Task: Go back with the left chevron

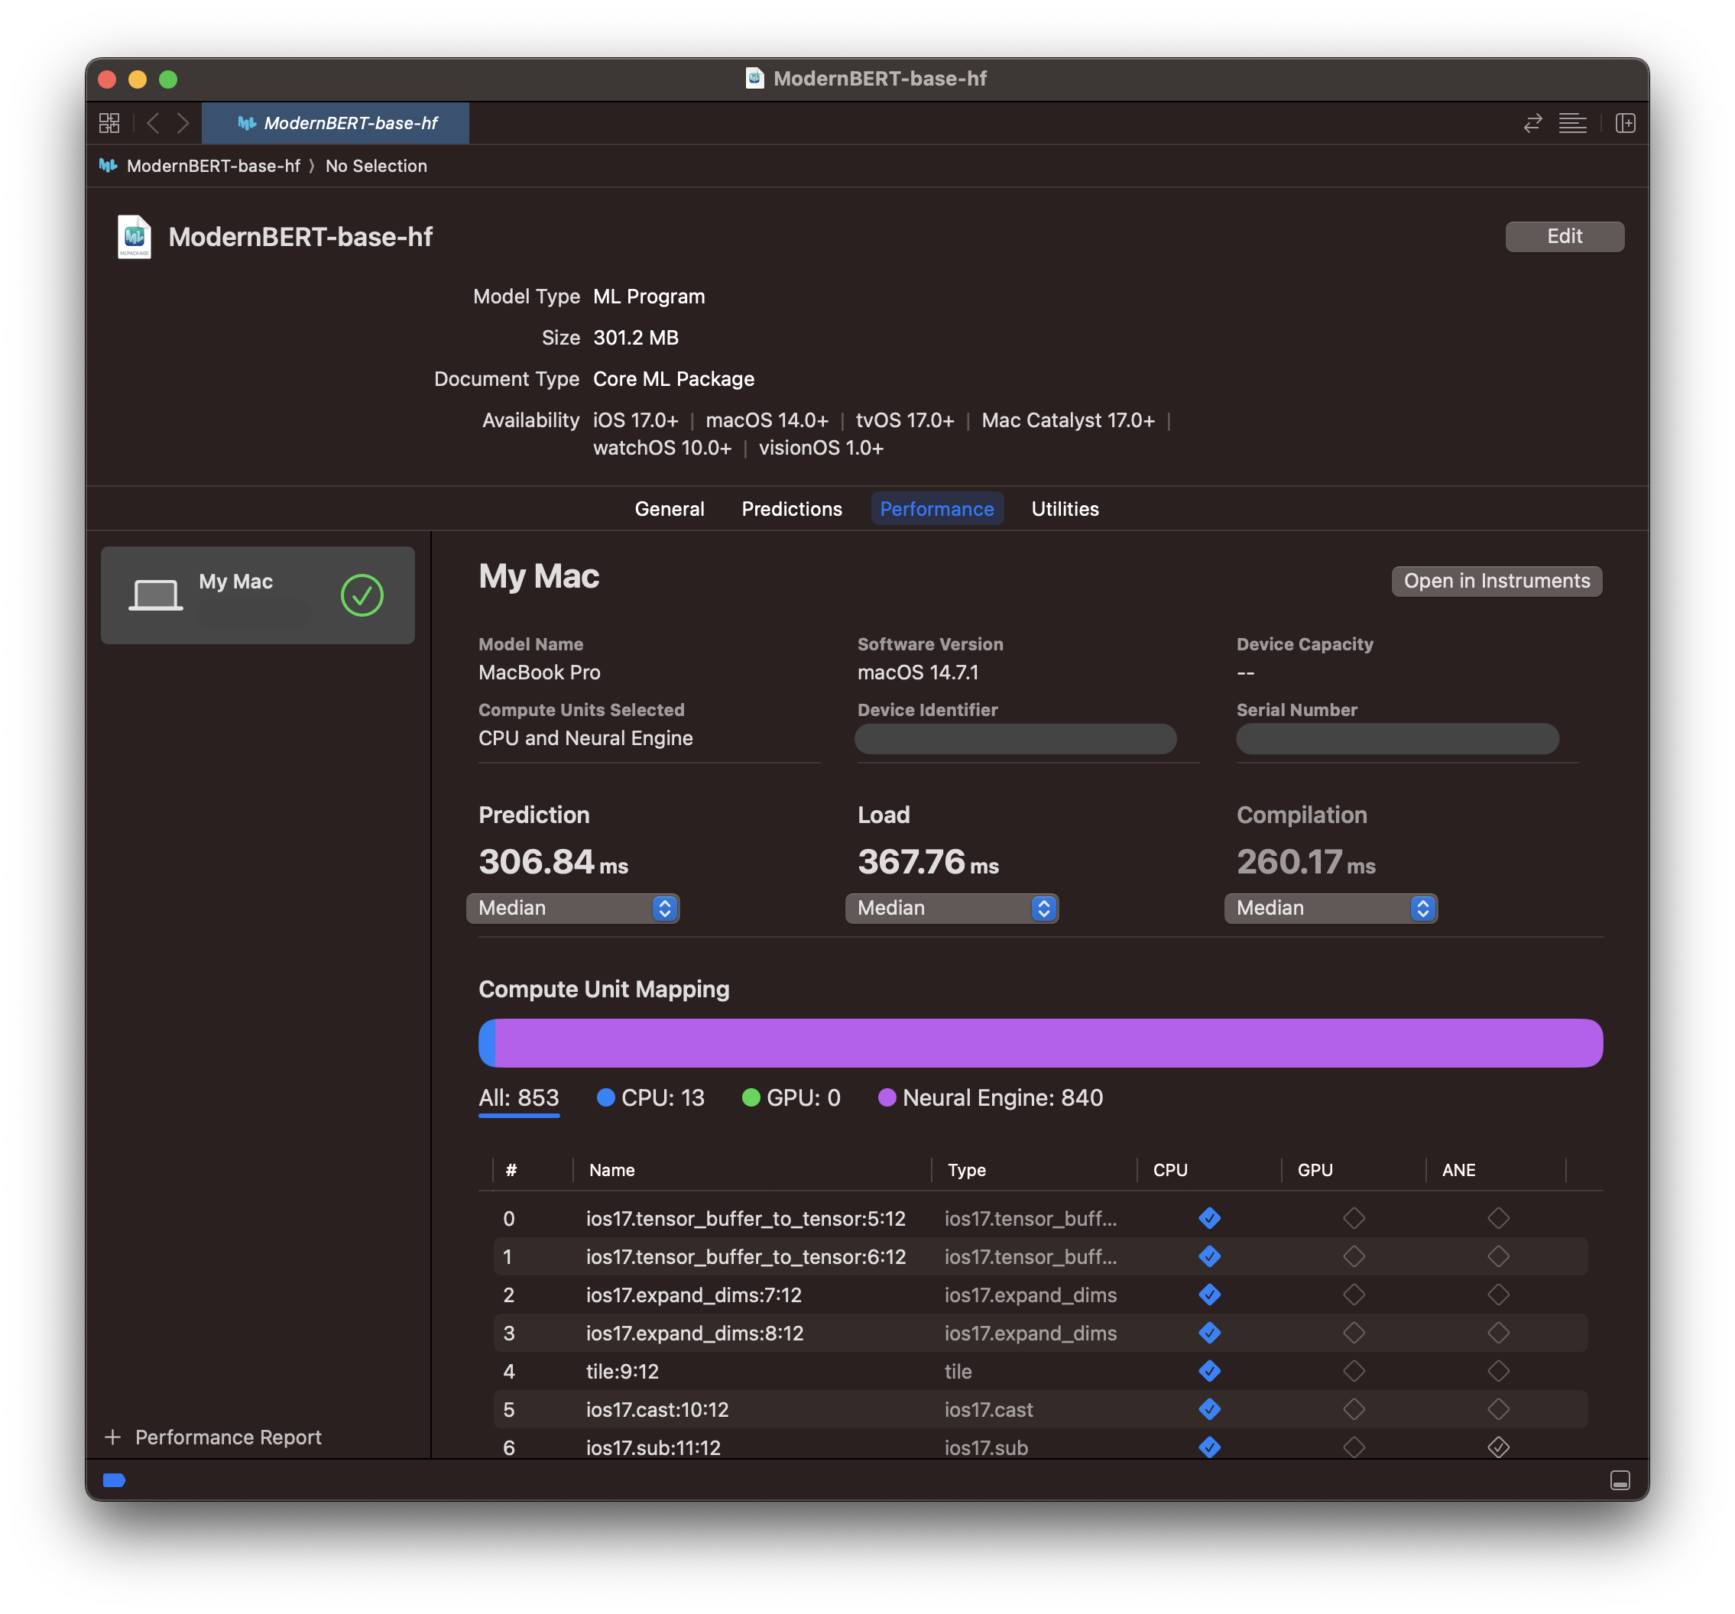Action: pos(154,123)
